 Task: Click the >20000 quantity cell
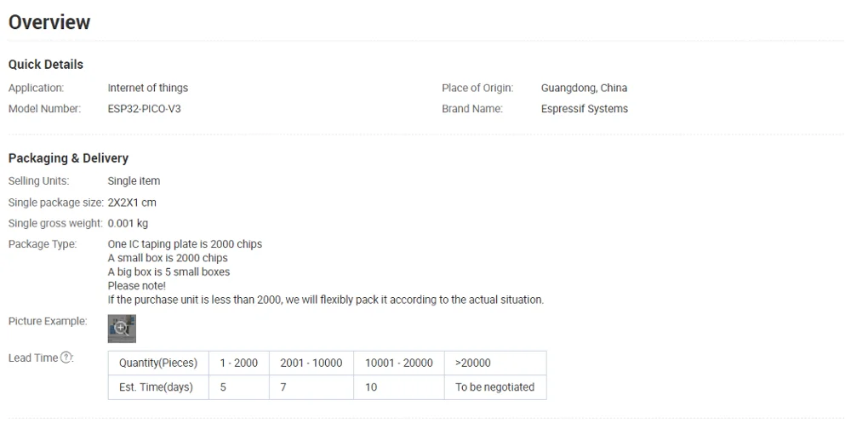tap(472, 363)
